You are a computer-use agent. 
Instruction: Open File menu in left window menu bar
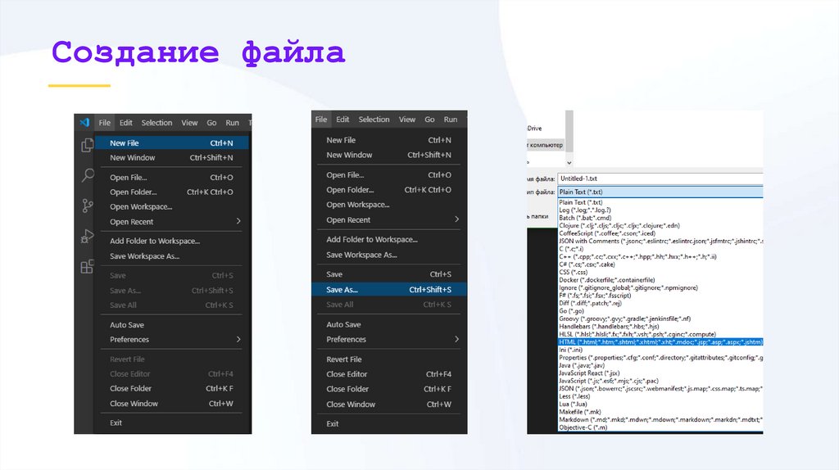pyautogui.click(x=104, y=123)
